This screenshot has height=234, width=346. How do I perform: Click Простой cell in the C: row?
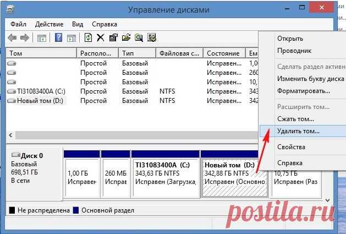[x=94, y=91]
